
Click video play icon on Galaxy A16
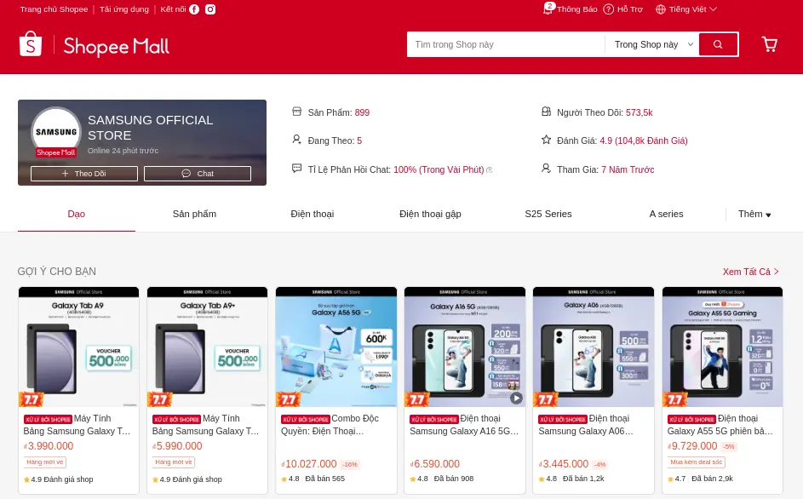(x=516, y=398)
